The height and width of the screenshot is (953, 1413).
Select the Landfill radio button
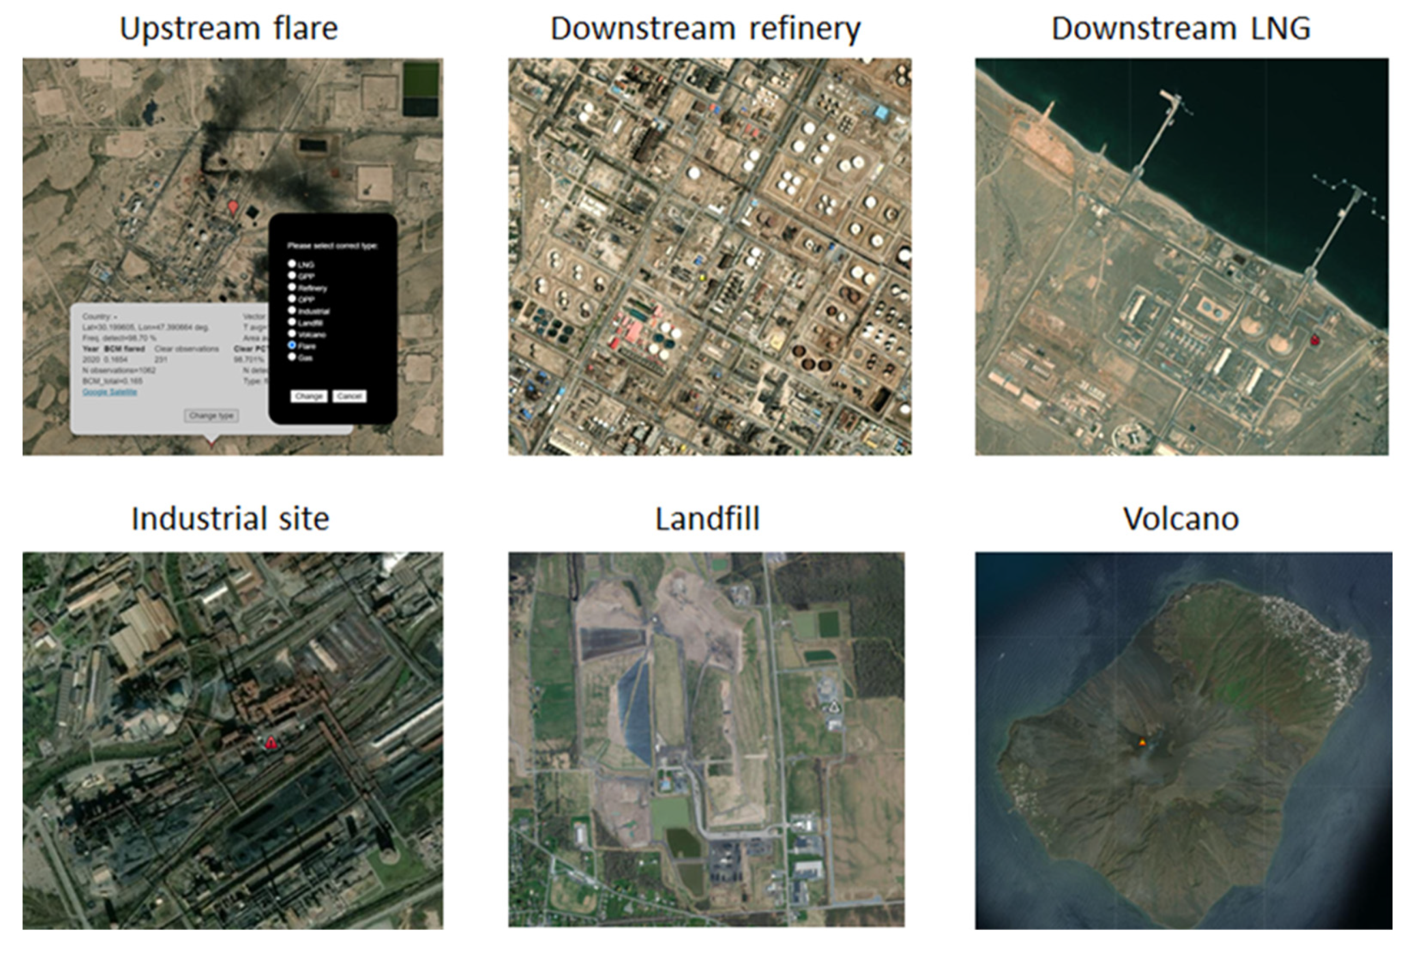[292, 323]
